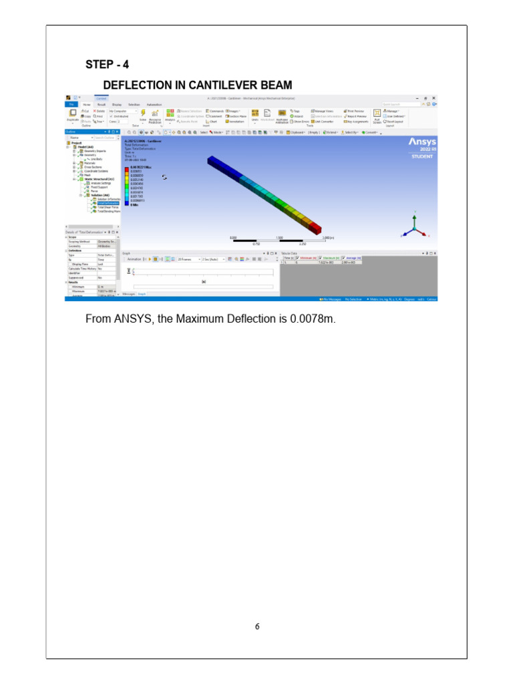The height and width of the screenshot is (684, 513).
Task: Click the Solve lightning bolt icon
Action: click(143, 112)
